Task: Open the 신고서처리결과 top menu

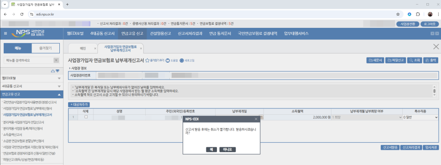Action: tap(190, 33)
